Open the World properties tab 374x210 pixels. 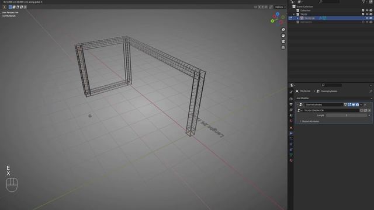(291, 121)
